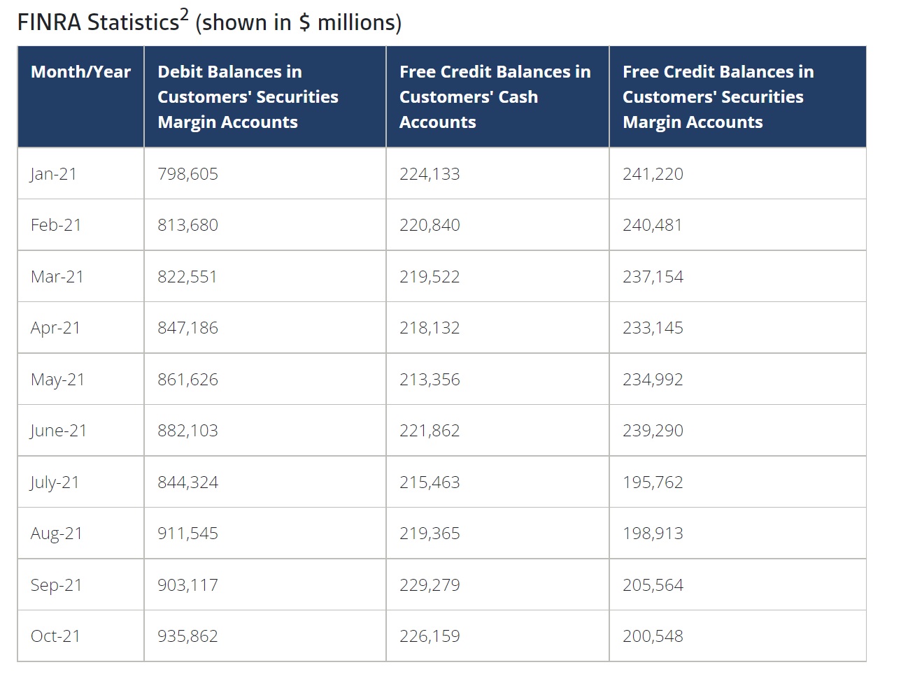Viewport: 908px width, 695px height.
Task: Select the Jan-21 row label
Action: 54,174
